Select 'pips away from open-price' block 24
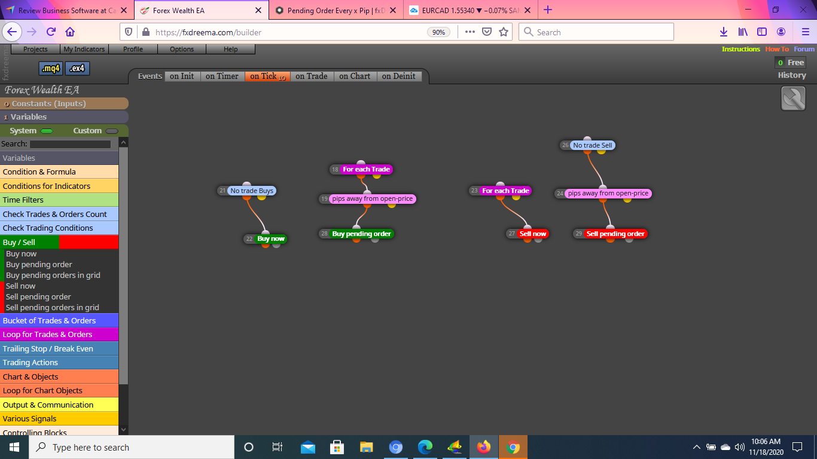 click(608, 193)
